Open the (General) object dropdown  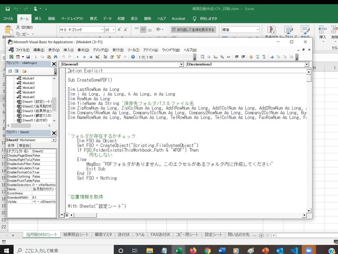(x=181, y=64)
